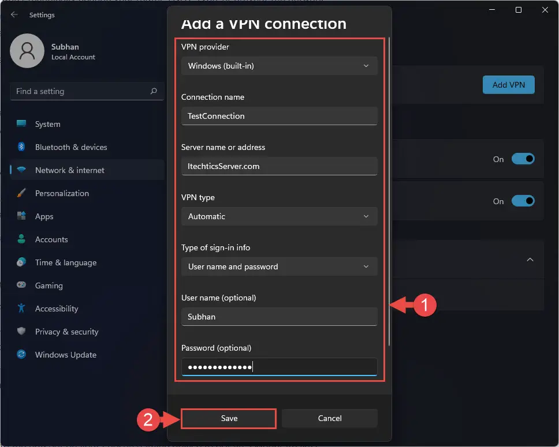Viewport: 559px width, 447px height.
Task: Click the back arrow in Settings header
Action: [x=14, y=14]
